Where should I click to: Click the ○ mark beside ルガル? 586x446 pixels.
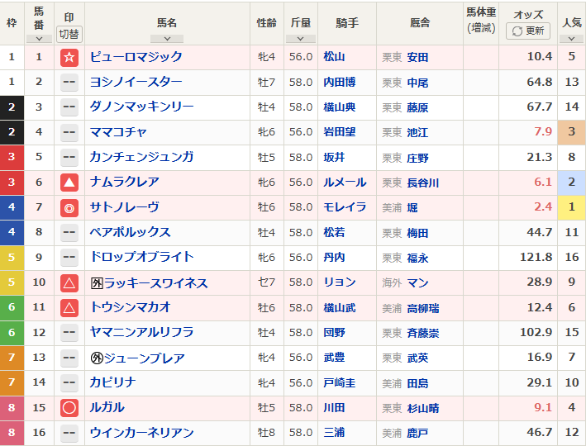click(69, 408)
